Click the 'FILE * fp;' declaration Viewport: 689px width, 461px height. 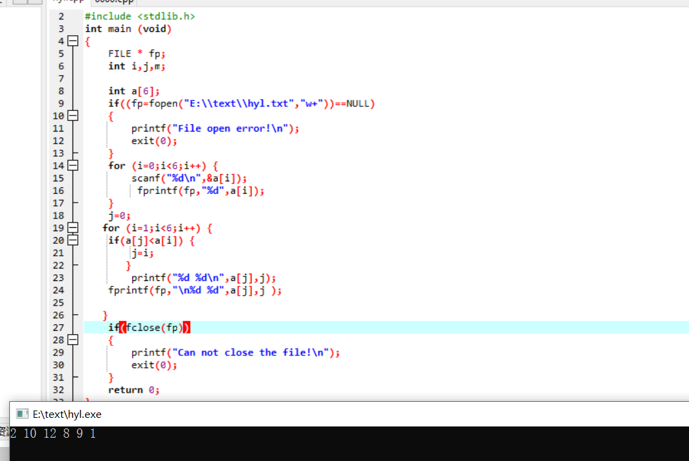click(x=137, y=54)
